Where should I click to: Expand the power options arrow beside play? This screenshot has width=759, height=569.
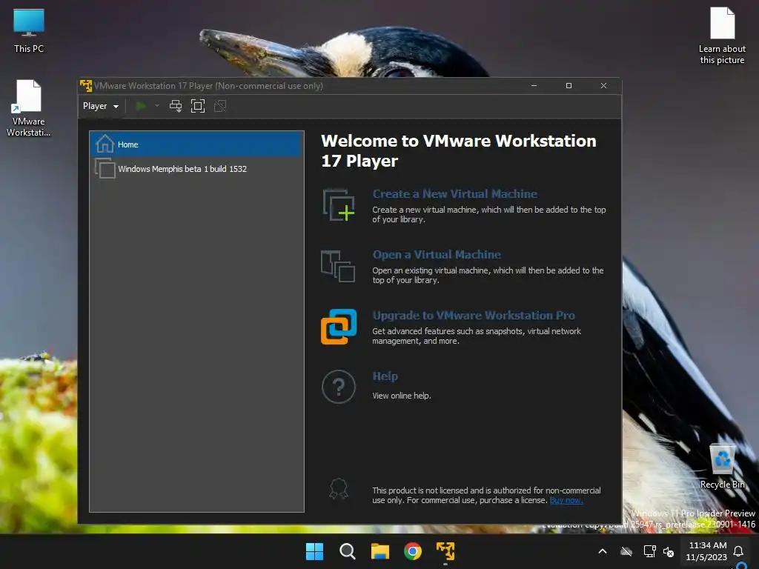tap(157, 106)
